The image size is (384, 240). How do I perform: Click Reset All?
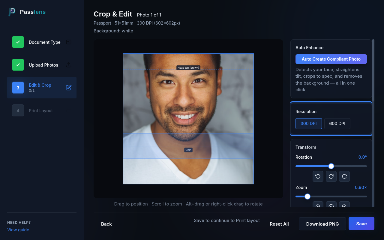pos(279,224)
